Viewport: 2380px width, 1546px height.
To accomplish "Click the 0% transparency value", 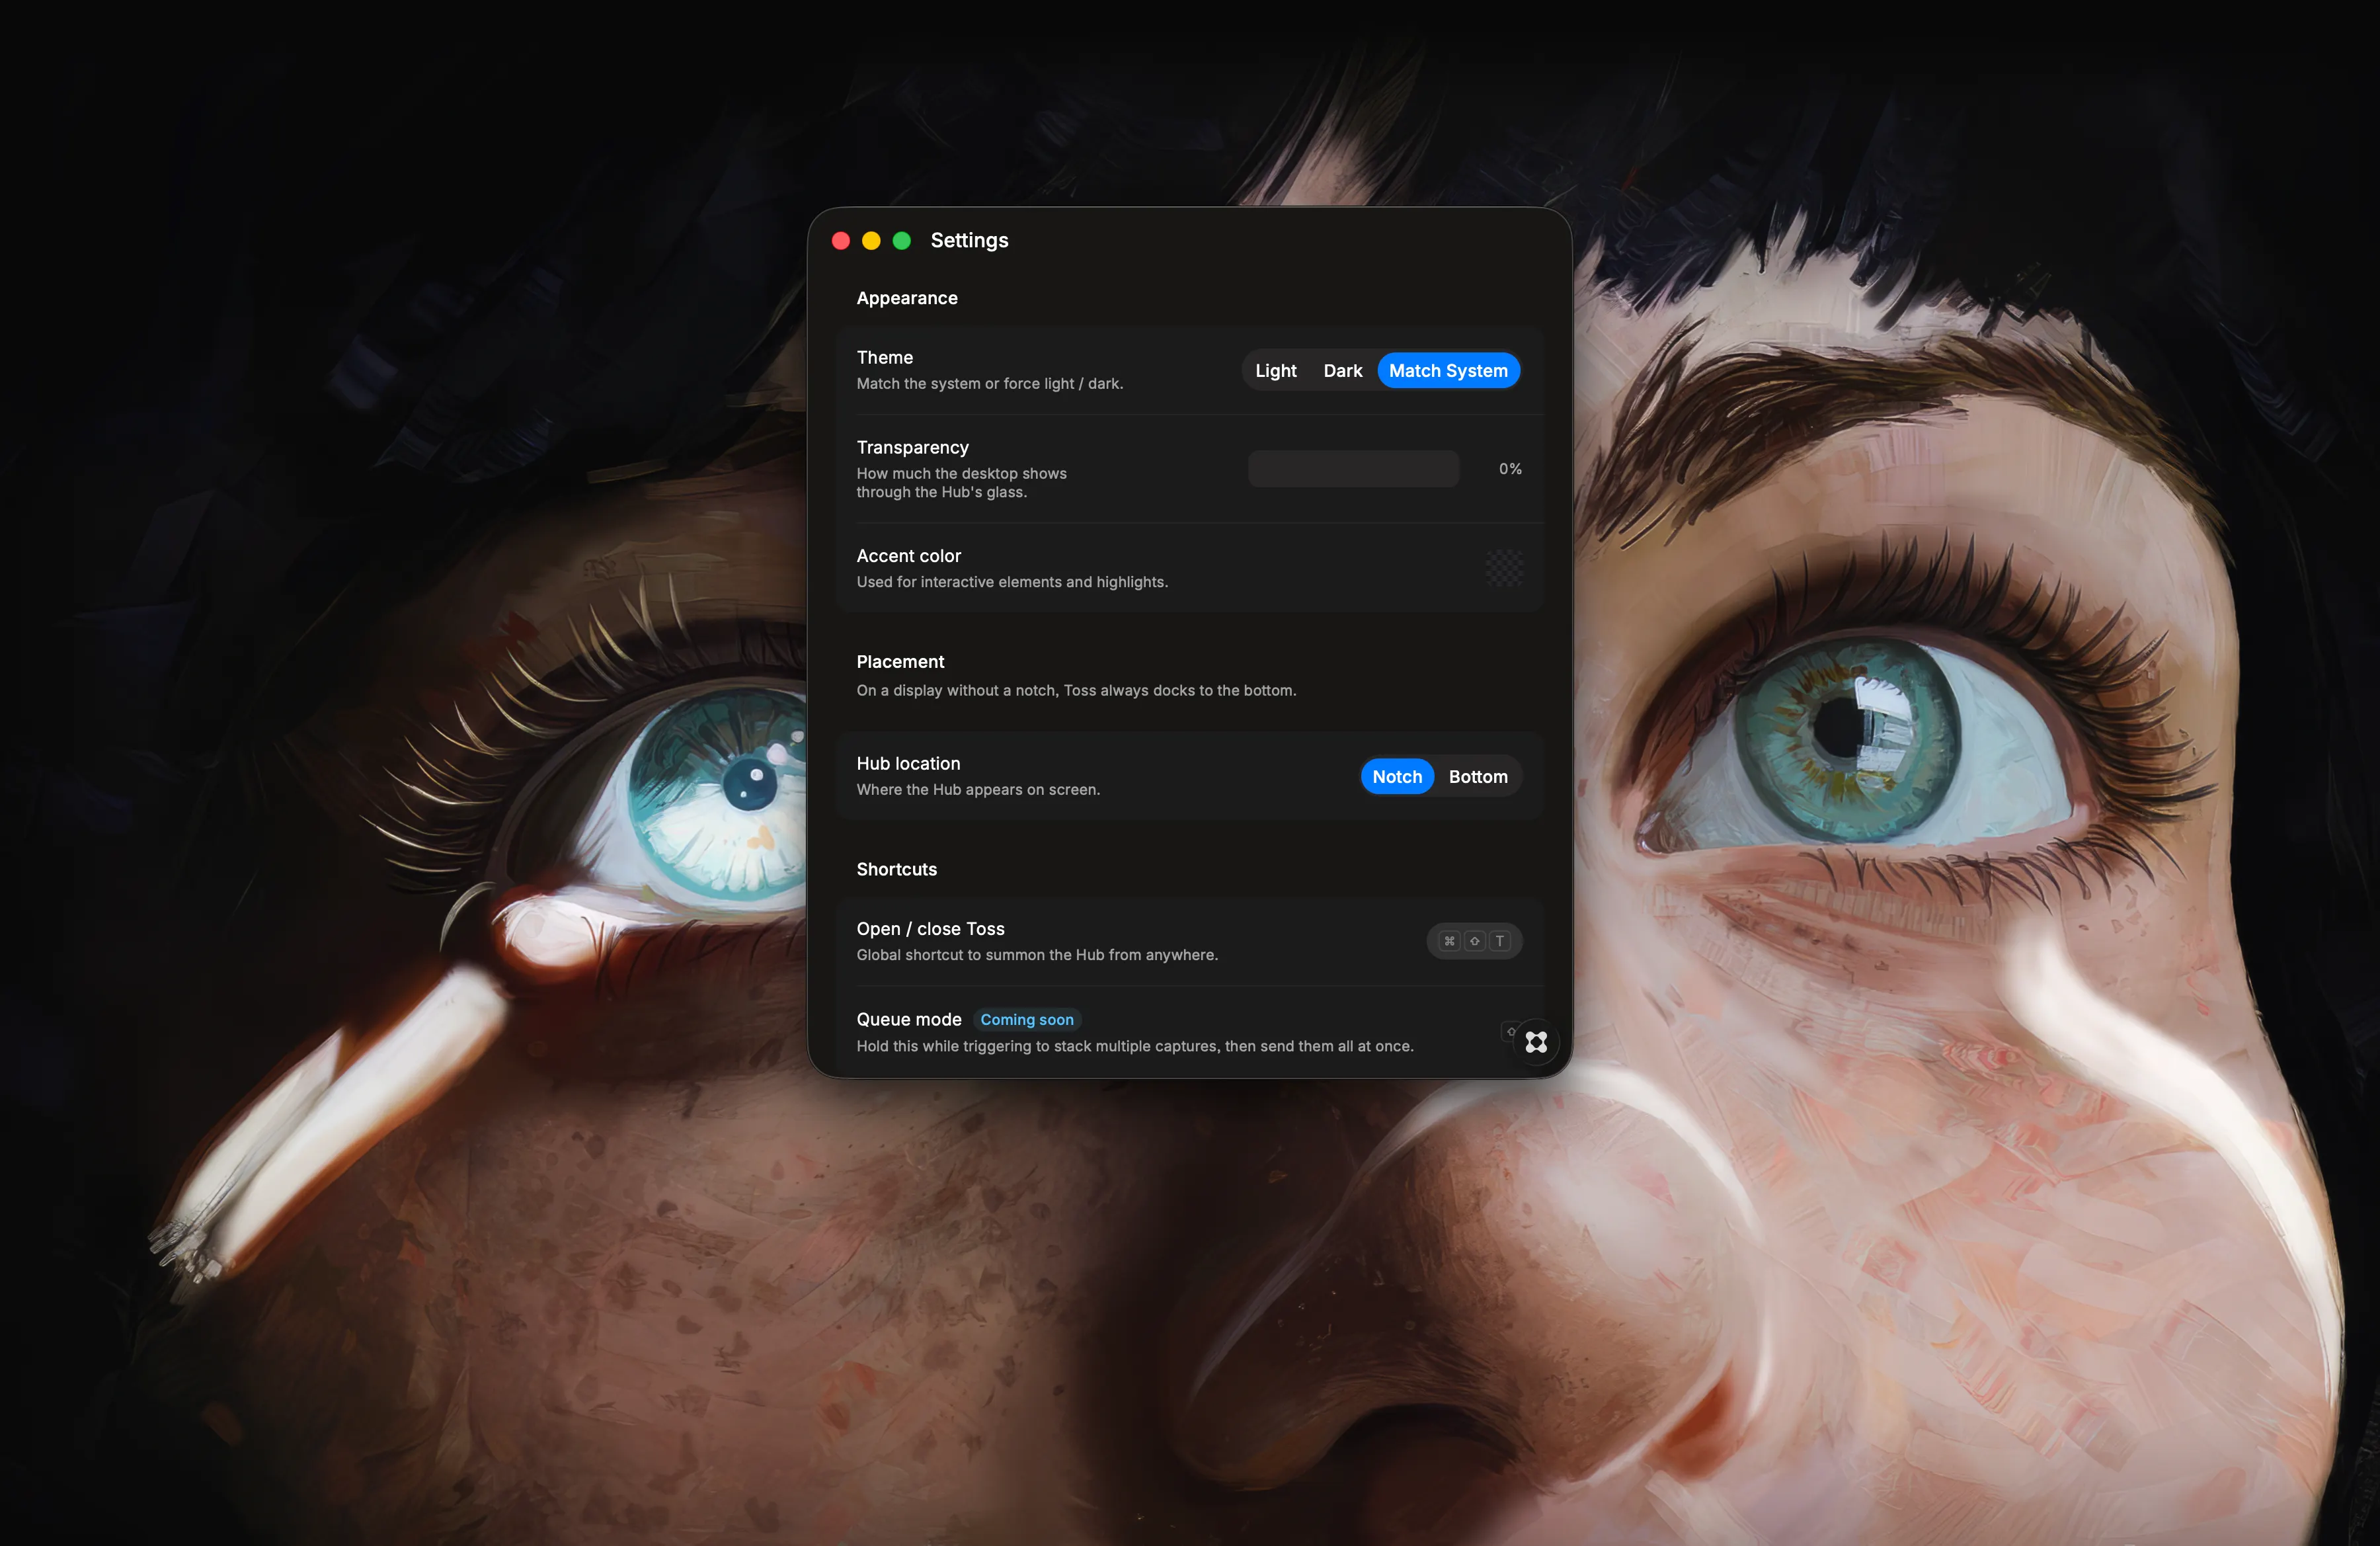I will (x=1510, y=469).
